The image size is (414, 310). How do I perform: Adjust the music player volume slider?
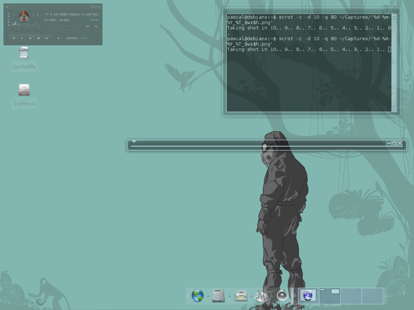[54, 26]
